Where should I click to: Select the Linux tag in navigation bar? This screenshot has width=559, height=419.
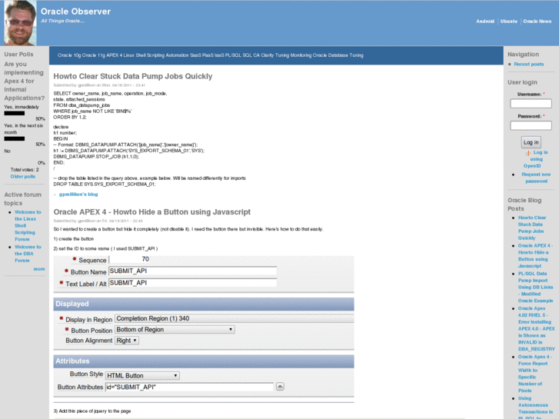128,55
